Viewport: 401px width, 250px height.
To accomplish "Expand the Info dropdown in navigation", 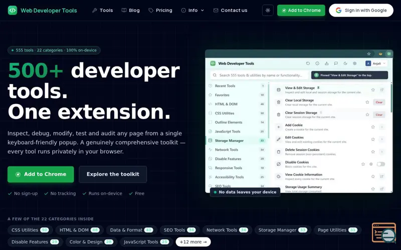I will [192, 10].
